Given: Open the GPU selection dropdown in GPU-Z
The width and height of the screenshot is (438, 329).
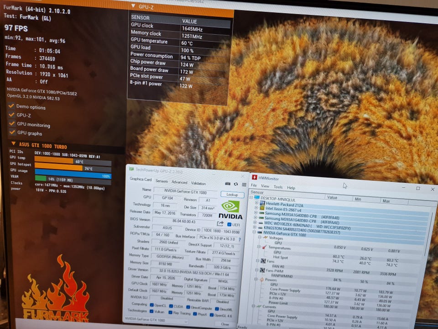Looking at the screenshot, I should coord(156,319).
